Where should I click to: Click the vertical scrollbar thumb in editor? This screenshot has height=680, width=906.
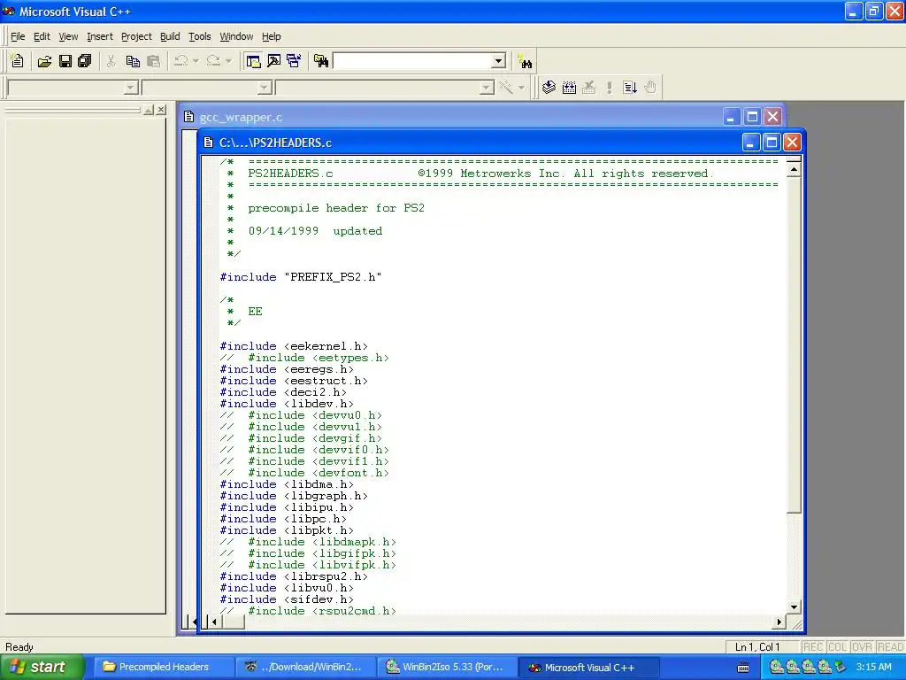(794, 345)
